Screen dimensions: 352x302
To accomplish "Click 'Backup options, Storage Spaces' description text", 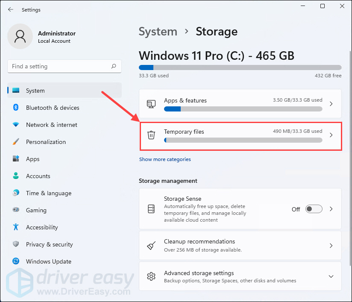I will tap(230, 281).
